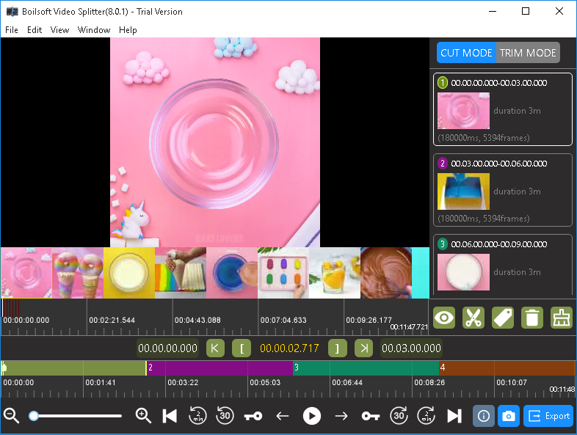Viewport: 577px width, 435px height.
Task: Forward thirty seconds
Action: [399, 416]
